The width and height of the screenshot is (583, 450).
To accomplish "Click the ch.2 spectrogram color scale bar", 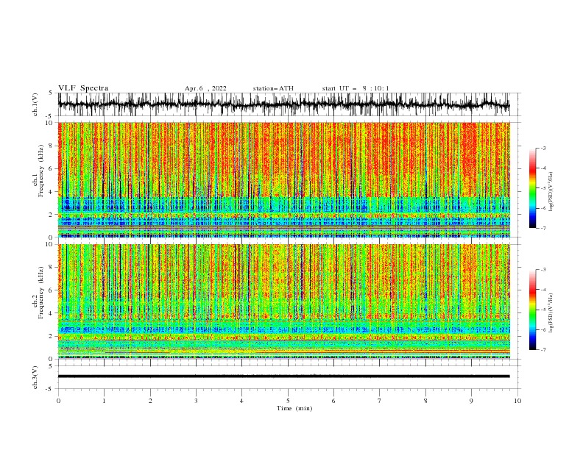I will (532, 310).
